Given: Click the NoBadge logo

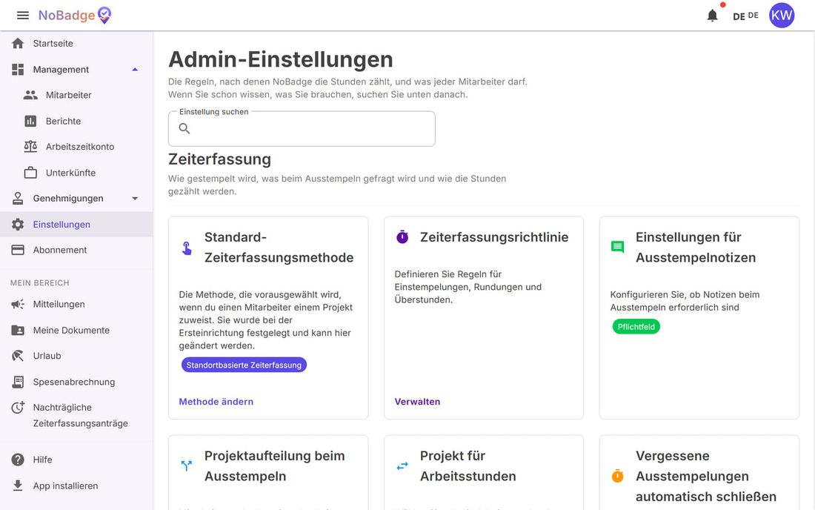Looking at the screenshot, I should coord(75,15).
